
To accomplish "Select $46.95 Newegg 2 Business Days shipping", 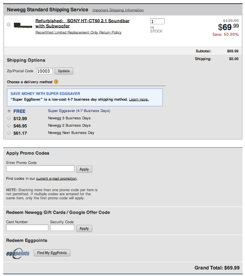I will pos(9,125).
